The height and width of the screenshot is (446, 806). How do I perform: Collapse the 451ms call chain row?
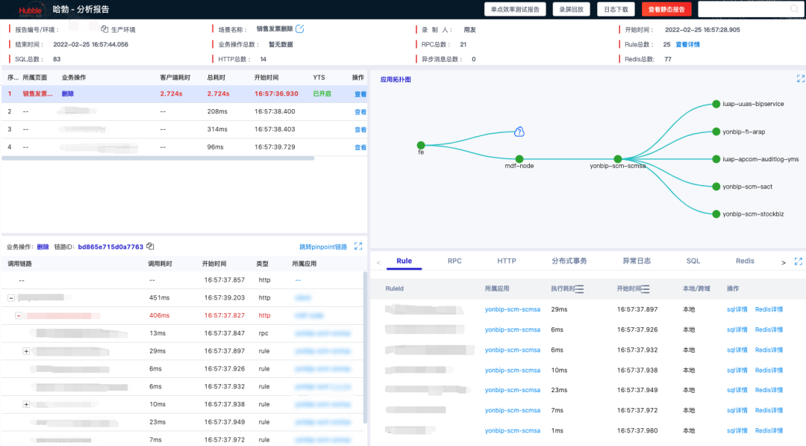click(x=10, y=298)
